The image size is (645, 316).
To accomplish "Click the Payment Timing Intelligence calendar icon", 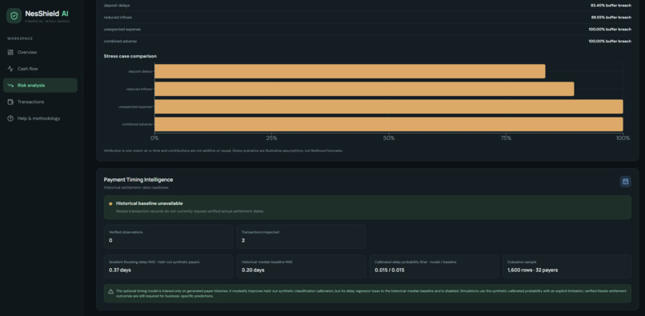I will tap(625, 182).
